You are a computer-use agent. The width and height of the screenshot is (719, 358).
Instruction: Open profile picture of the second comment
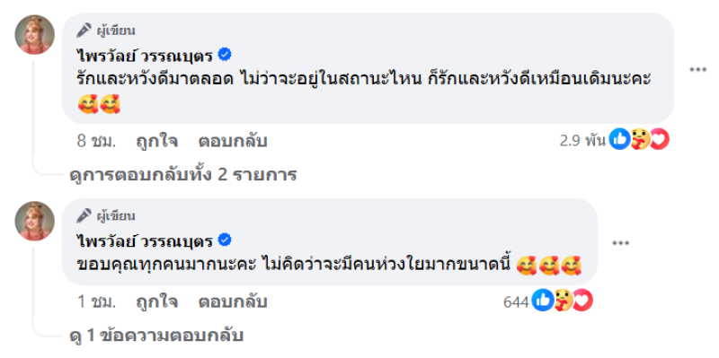(x=35, y=221)
